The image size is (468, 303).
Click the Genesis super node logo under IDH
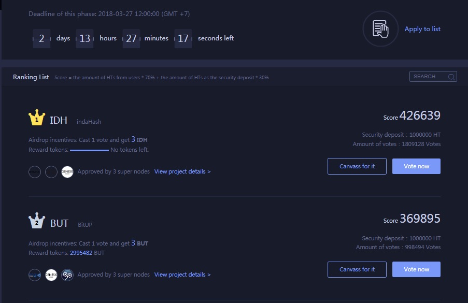click(67, 172)
